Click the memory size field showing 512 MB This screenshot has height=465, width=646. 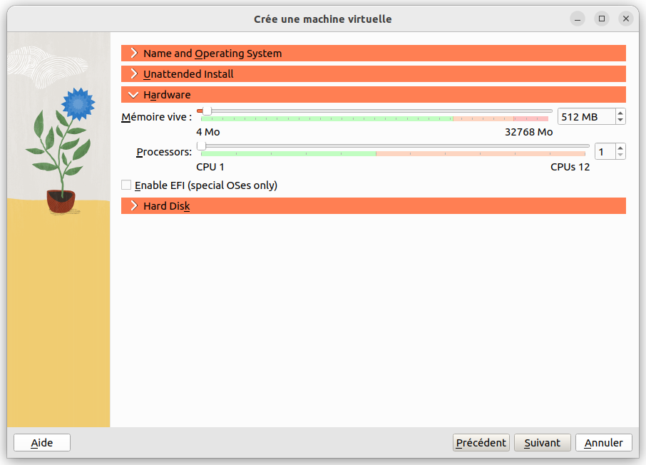coord(585,117)
